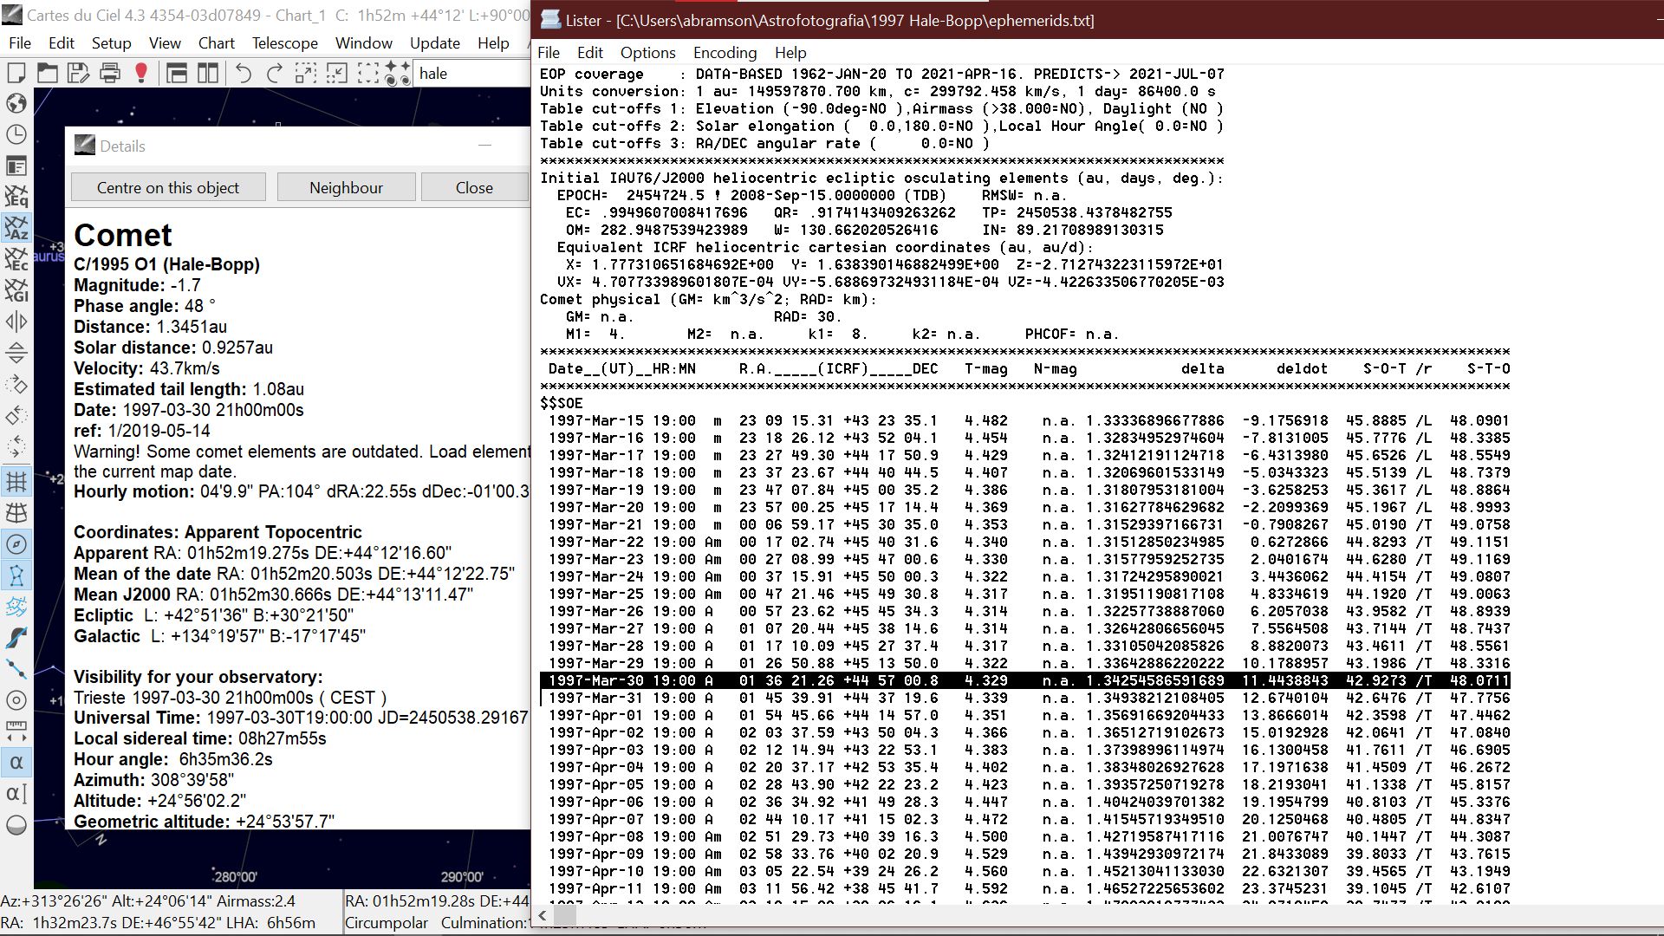The width and height of the screenshot is (1664, 936).
Task: Switch to equatorial coordinates (Eq) icon
Action: tap(16, 197)
